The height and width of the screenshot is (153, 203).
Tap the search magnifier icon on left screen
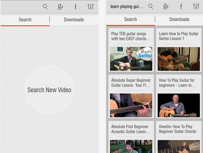pyautogui.click(x=45, y=7)
